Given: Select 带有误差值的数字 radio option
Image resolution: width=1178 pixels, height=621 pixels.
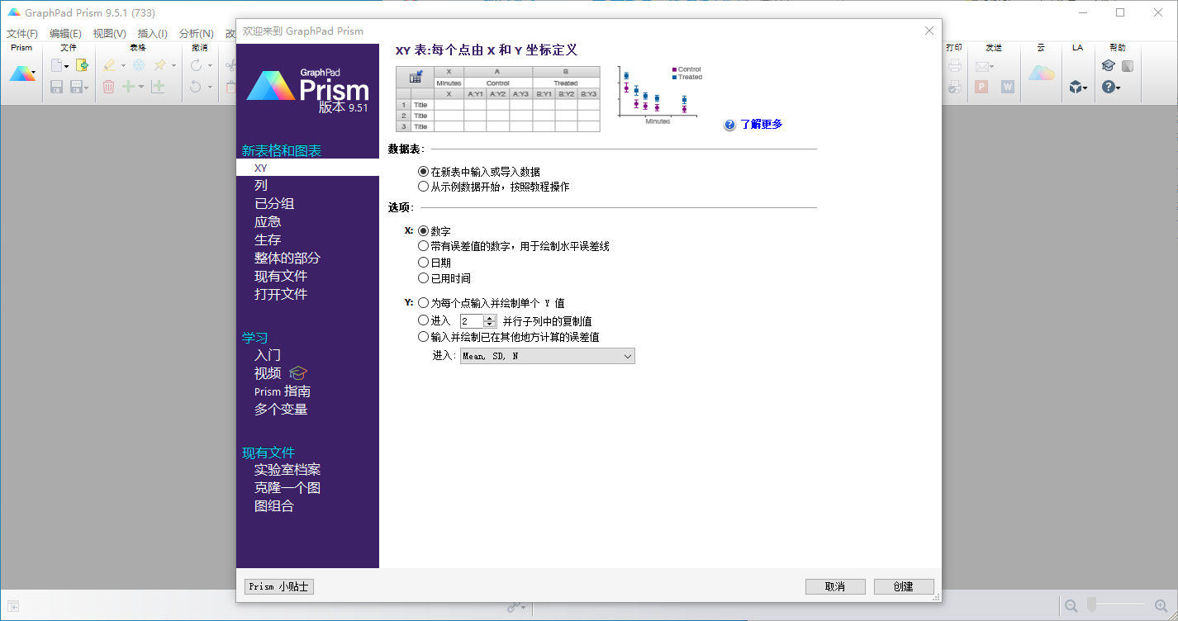Looking at the screenshot, I should 424,246.
